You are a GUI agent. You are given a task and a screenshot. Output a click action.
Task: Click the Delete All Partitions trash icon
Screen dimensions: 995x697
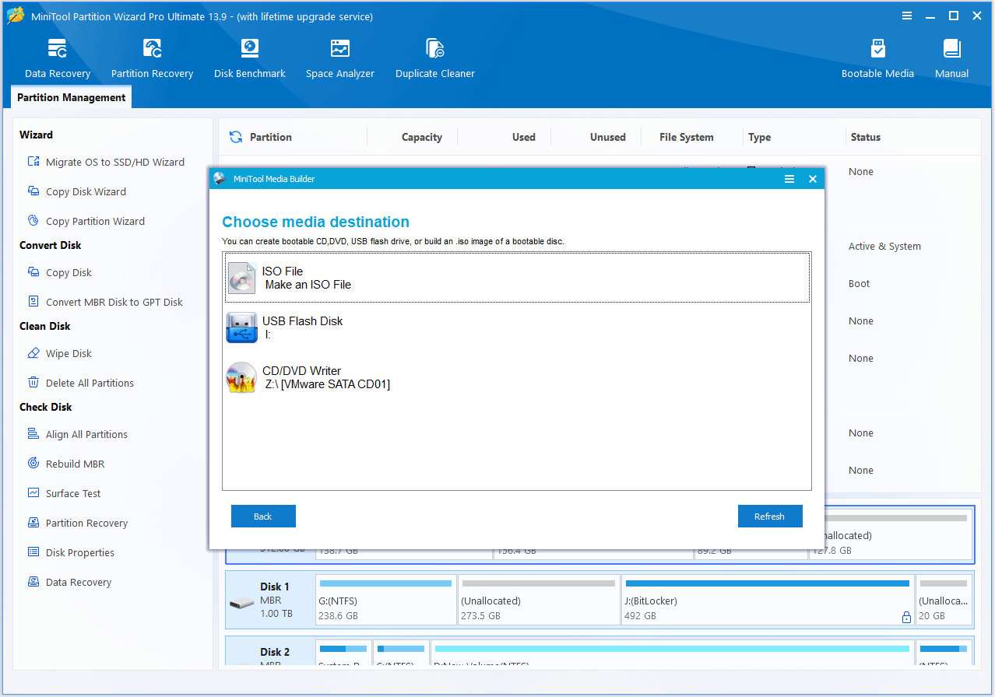[33, 383]
